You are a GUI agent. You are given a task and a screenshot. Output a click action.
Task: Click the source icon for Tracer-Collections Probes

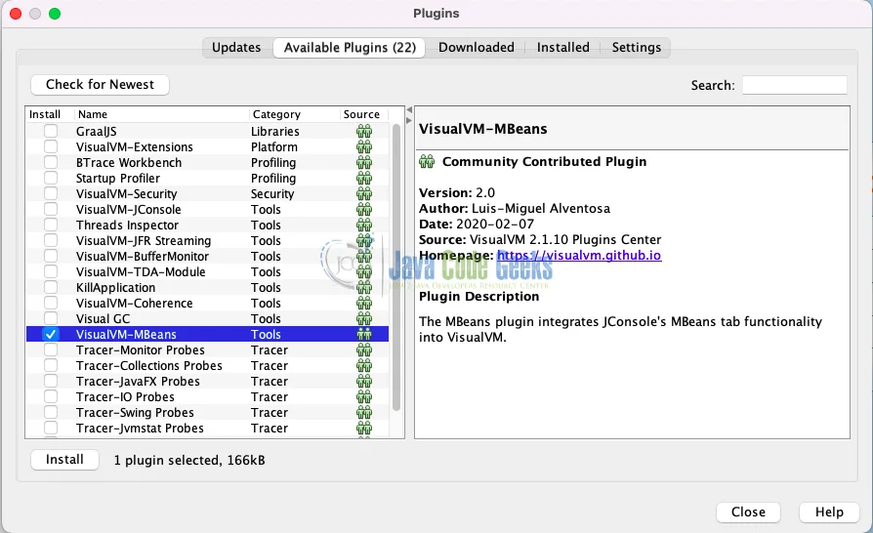[x=364, y=365]
